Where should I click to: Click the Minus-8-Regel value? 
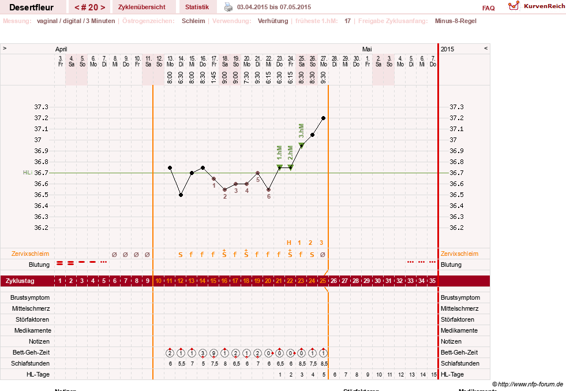click(456, 21)
